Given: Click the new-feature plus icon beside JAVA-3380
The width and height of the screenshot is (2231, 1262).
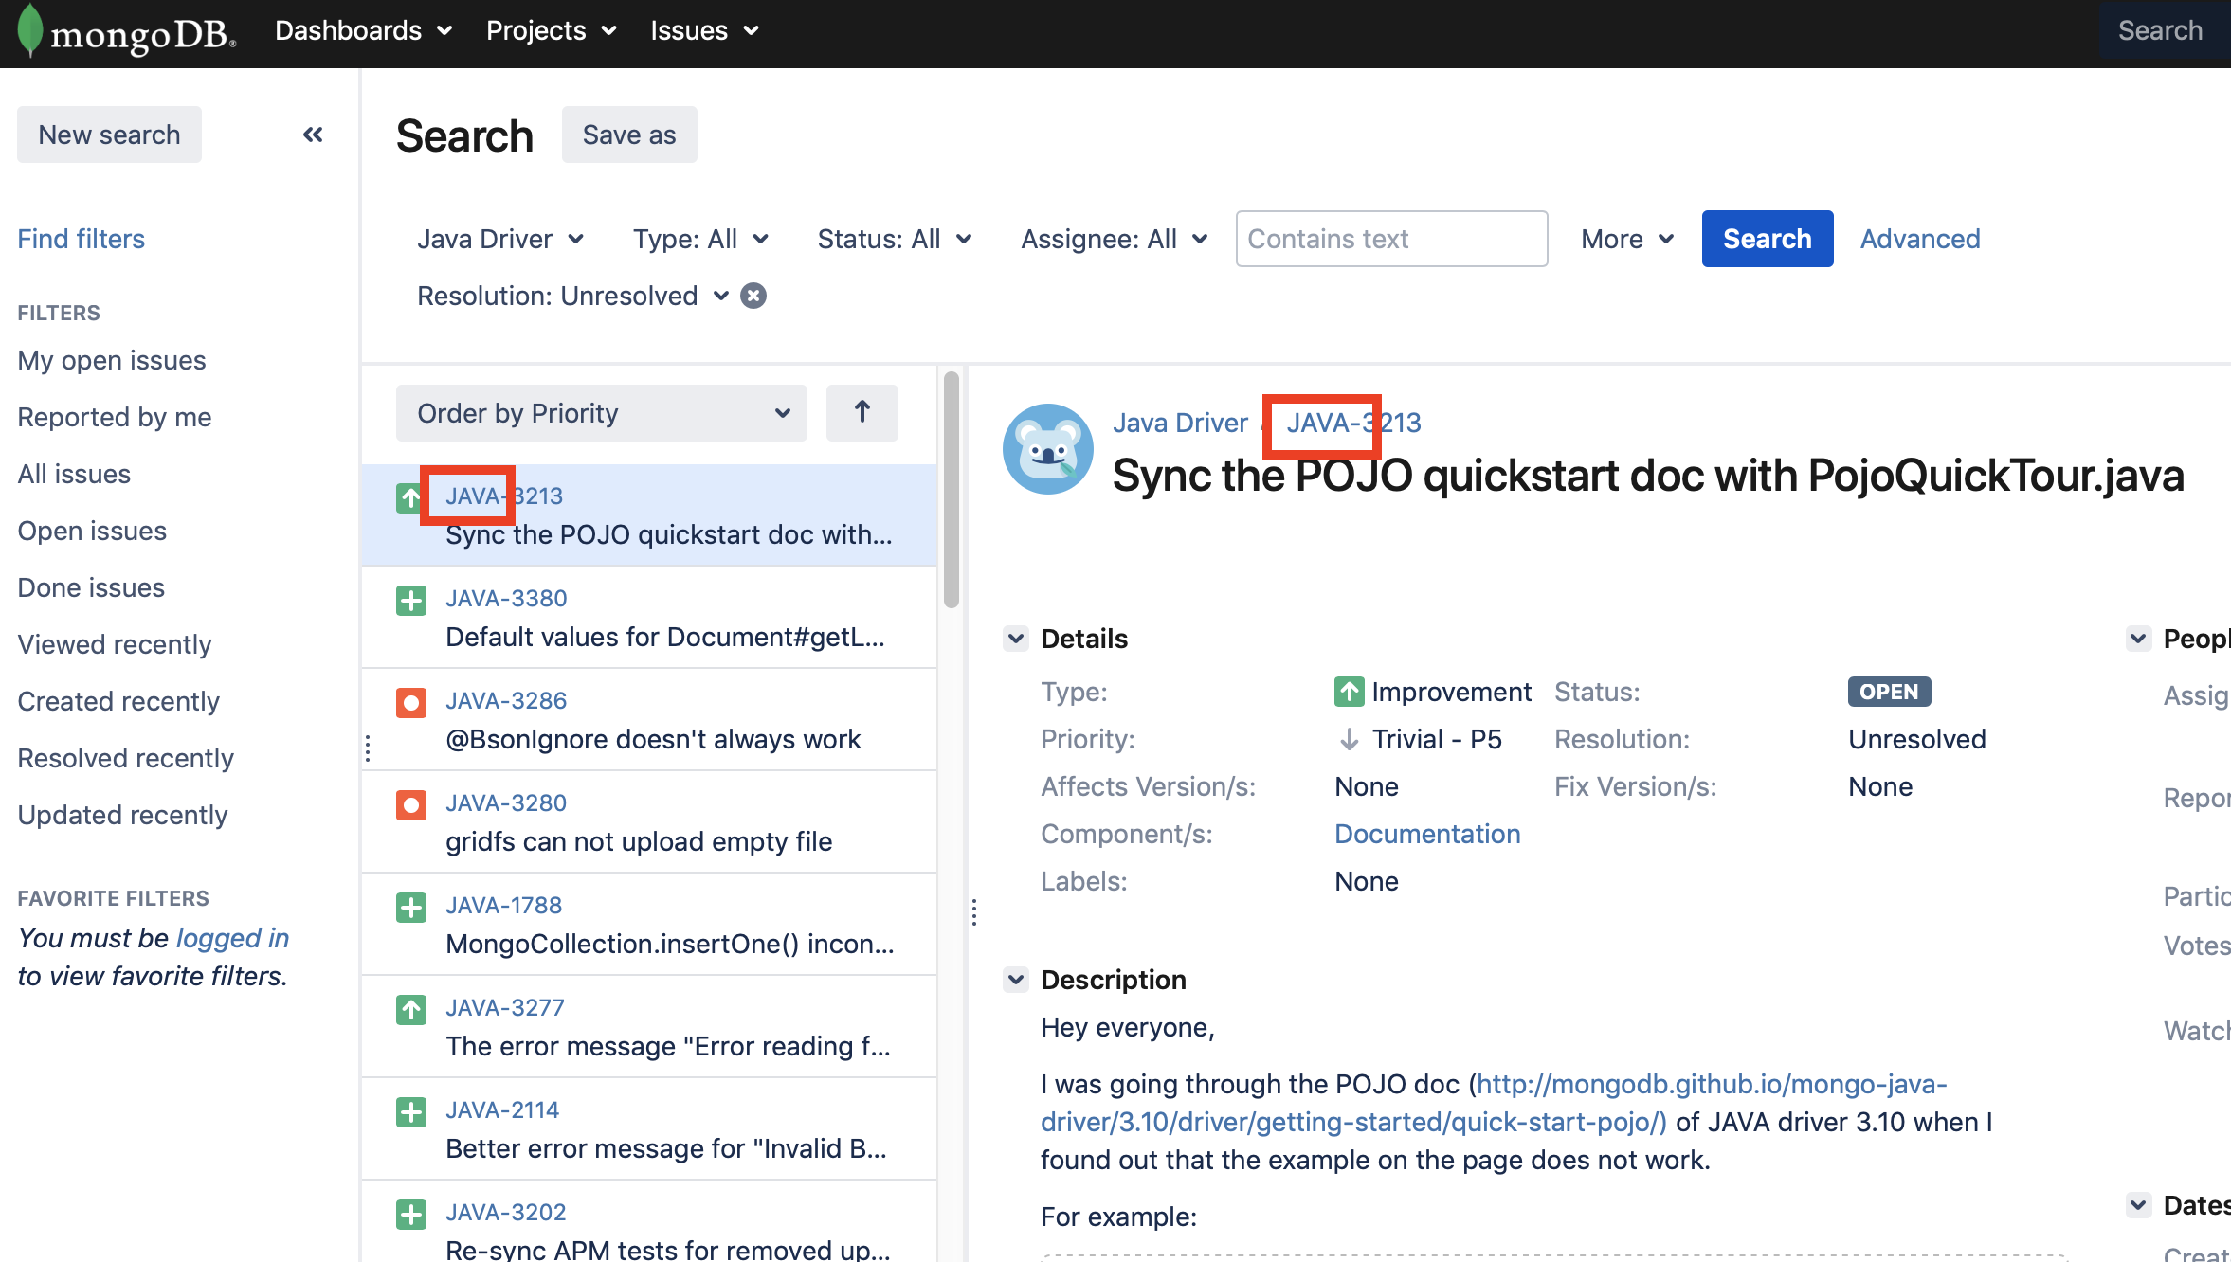Looking at the screenshot, I should pyautogui.click(x=411, y=600).
